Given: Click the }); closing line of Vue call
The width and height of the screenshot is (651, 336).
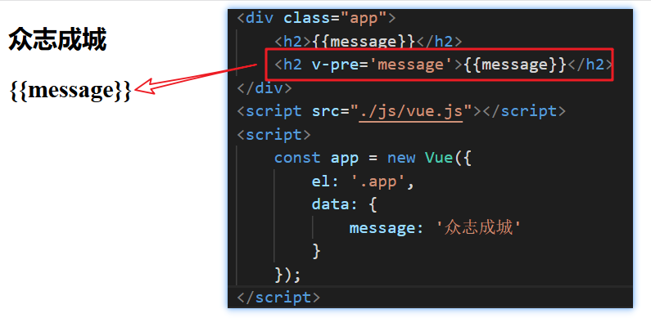Looking at the screenshot, I should 287,274.
